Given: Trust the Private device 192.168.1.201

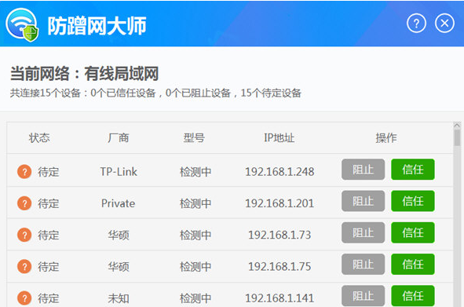Looking at the screenshot, I should [413, 201].
